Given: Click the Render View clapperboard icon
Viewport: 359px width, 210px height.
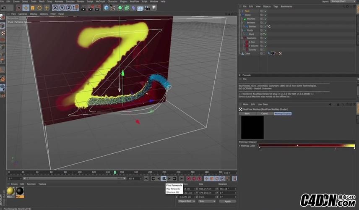Looking at the screenshot, I should [84, 8].
